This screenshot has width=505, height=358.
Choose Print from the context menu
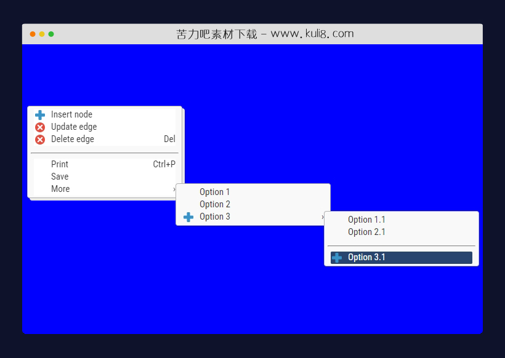tap(60, 164)
